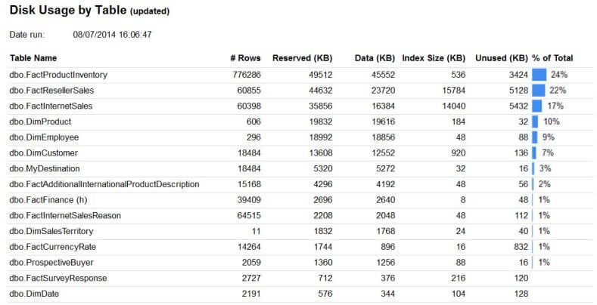
Task: Click the Table Name column header
Action: coord(33,58)
